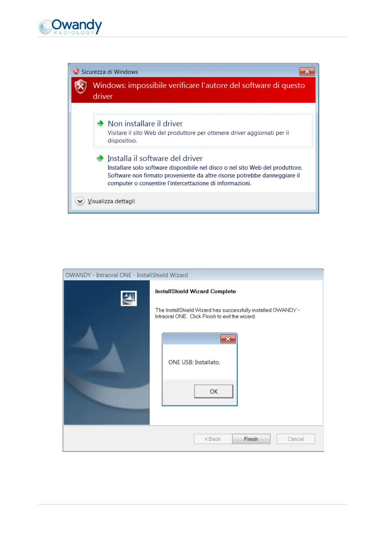Click green arrow beside Non installare il driver
387x547 pixels.
(x=100, y=123)
